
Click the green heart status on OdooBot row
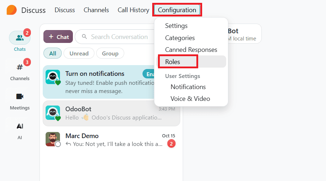(x=58, y=118)
